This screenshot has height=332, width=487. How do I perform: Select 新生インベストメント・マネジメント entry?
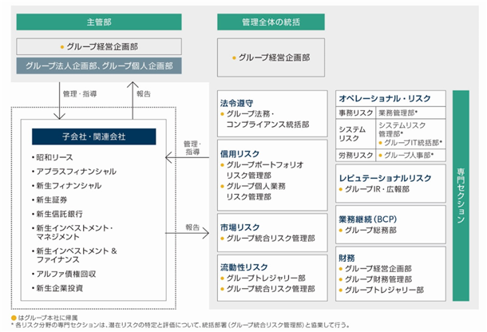tap(74, 232)
